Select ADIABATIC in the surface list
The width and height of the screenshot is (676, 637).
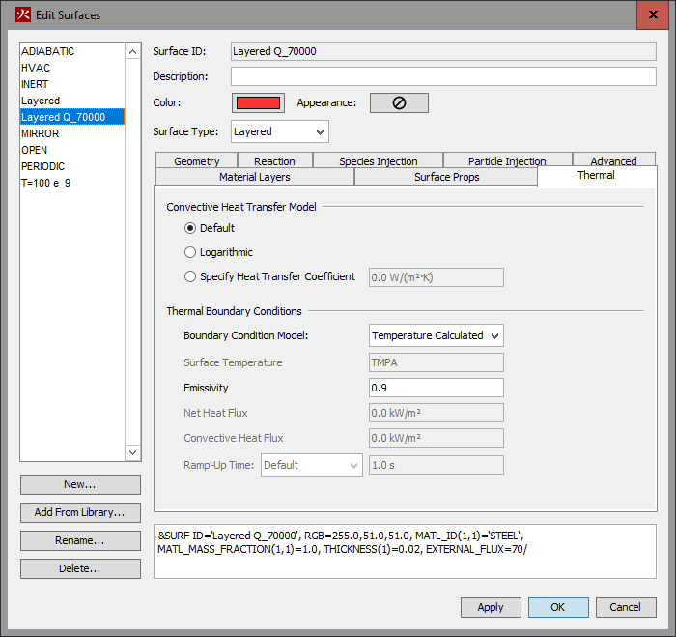coord(72,51)
